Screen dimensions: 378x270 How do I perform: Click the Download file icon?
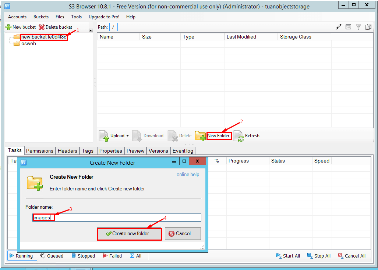(137, 136)
